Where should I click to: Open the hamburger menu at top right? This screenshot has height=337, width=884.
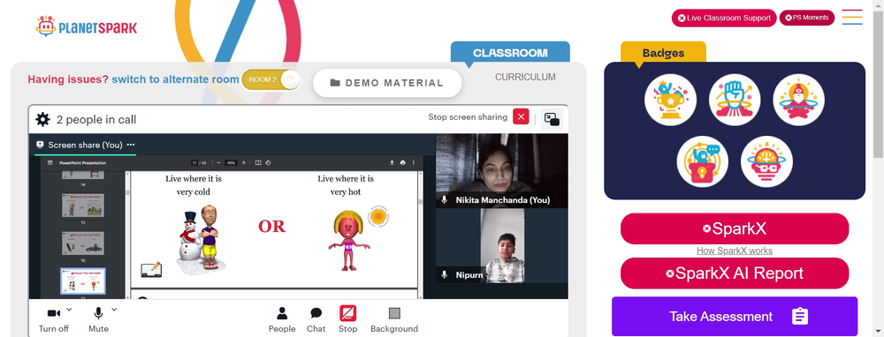tap(852, 17)
